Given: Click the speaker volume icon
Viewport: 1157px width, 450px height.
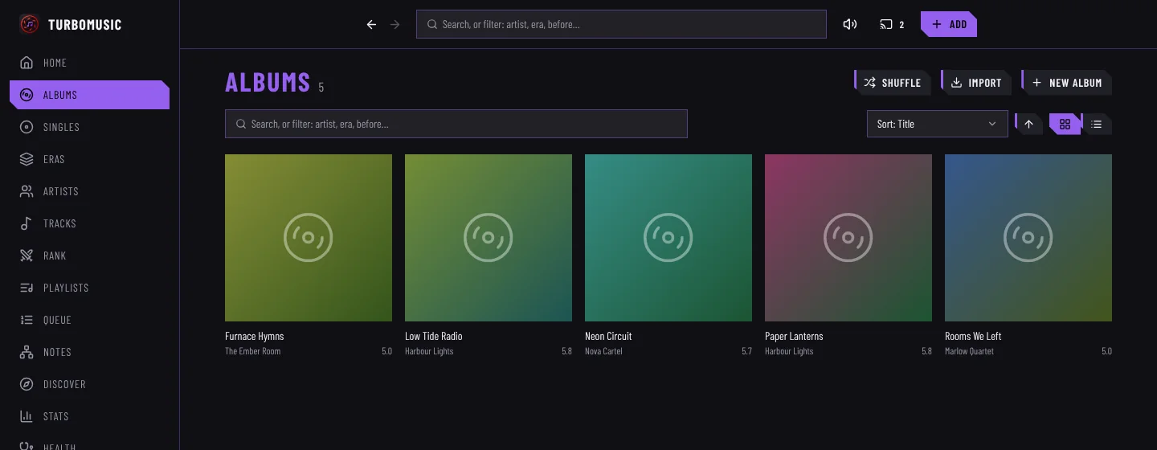Looking at the screenshot, I should point(850,24).
